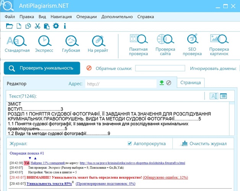Open the 4ua.co.ua source URL link
240x191 pixels.
tap(132, 163)
